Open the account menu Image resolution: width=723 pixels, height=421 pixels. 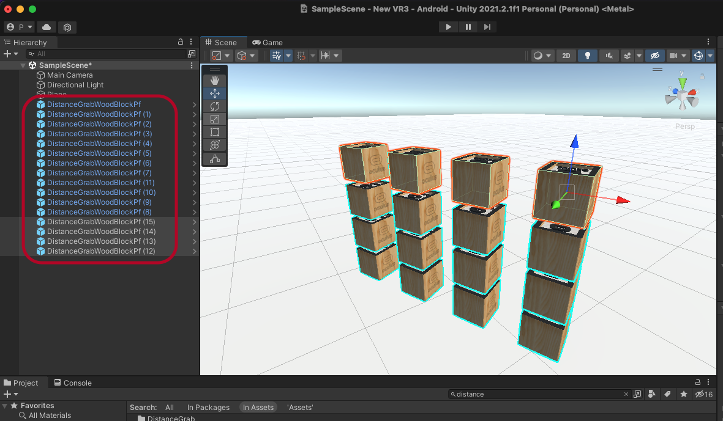[x=20, y=27]
